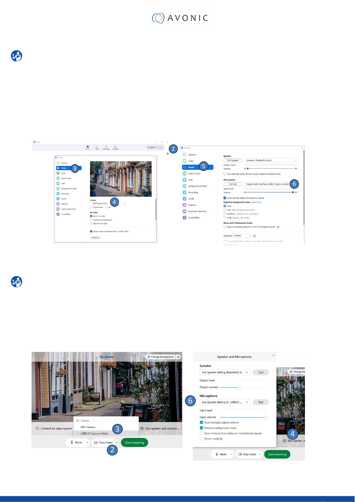The width and height of the screenshot is (355, 502).
Task: Click the camera preview in video settings
Action: (x=121, y=179)
